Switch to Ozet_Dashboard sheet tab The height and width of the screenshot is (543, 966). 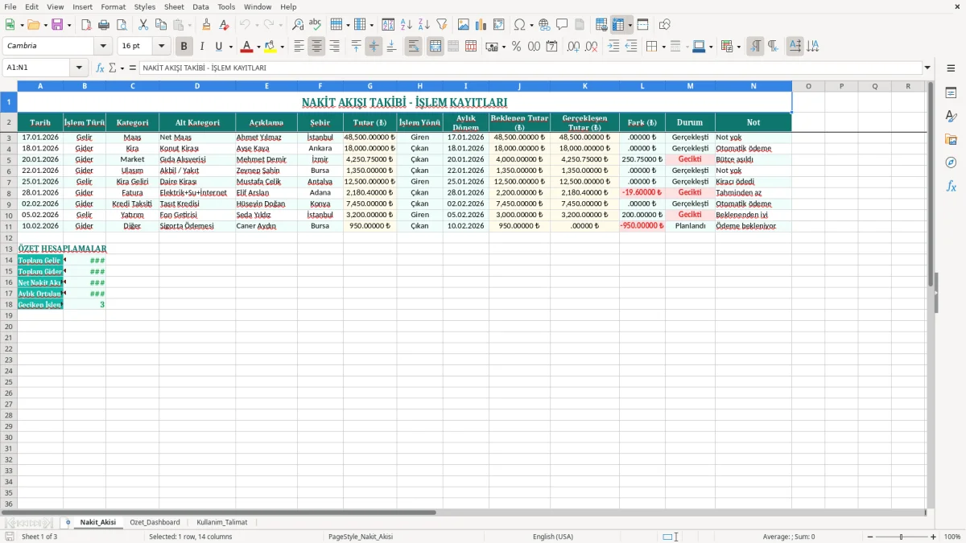click(x=155, y=522)
